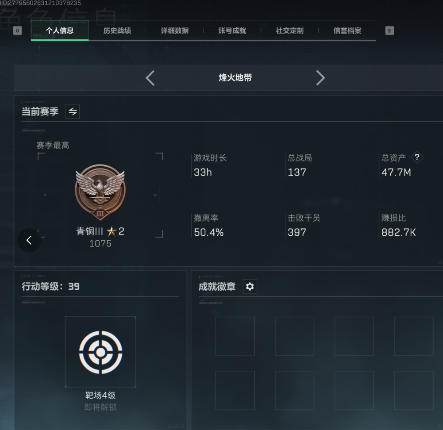Screen dimensions: 443x430
Task: Open the 社交定制 tab
Action: (289, 31)
